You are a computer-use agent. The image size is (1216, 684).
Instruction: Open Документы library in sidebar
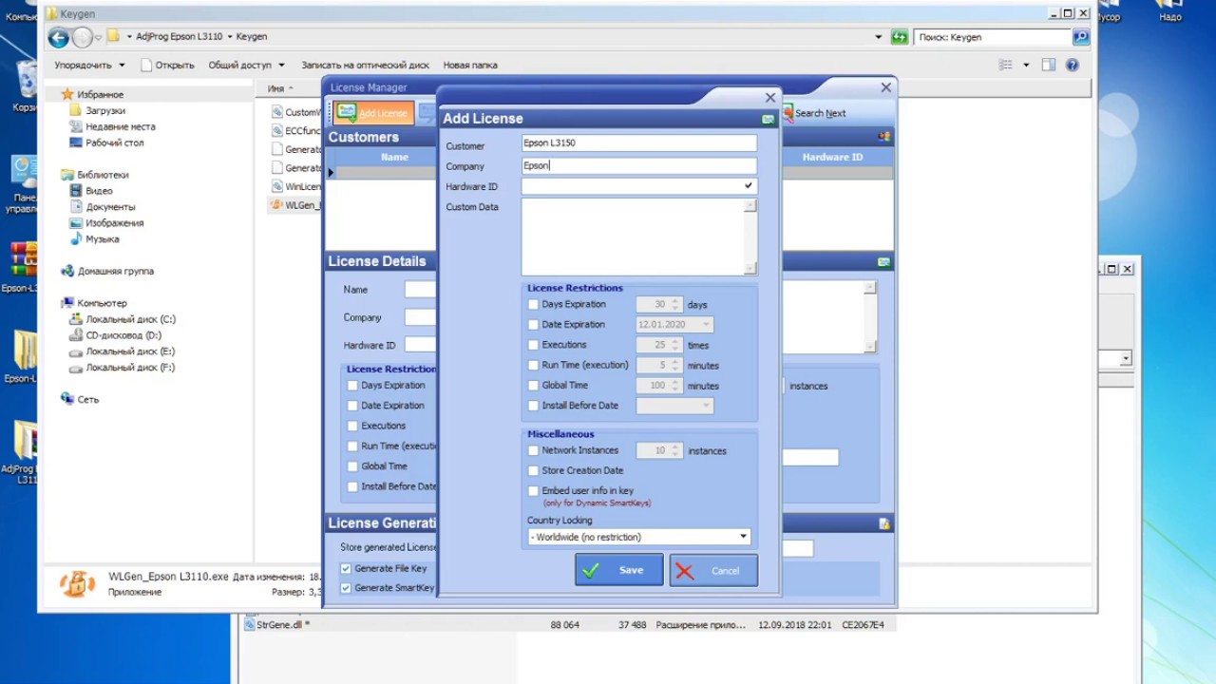pos(103,207)
